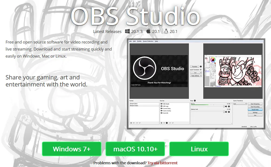Open the Mixer gear settings icon
This screenshot has height=167, width=271.
[195, 101]
